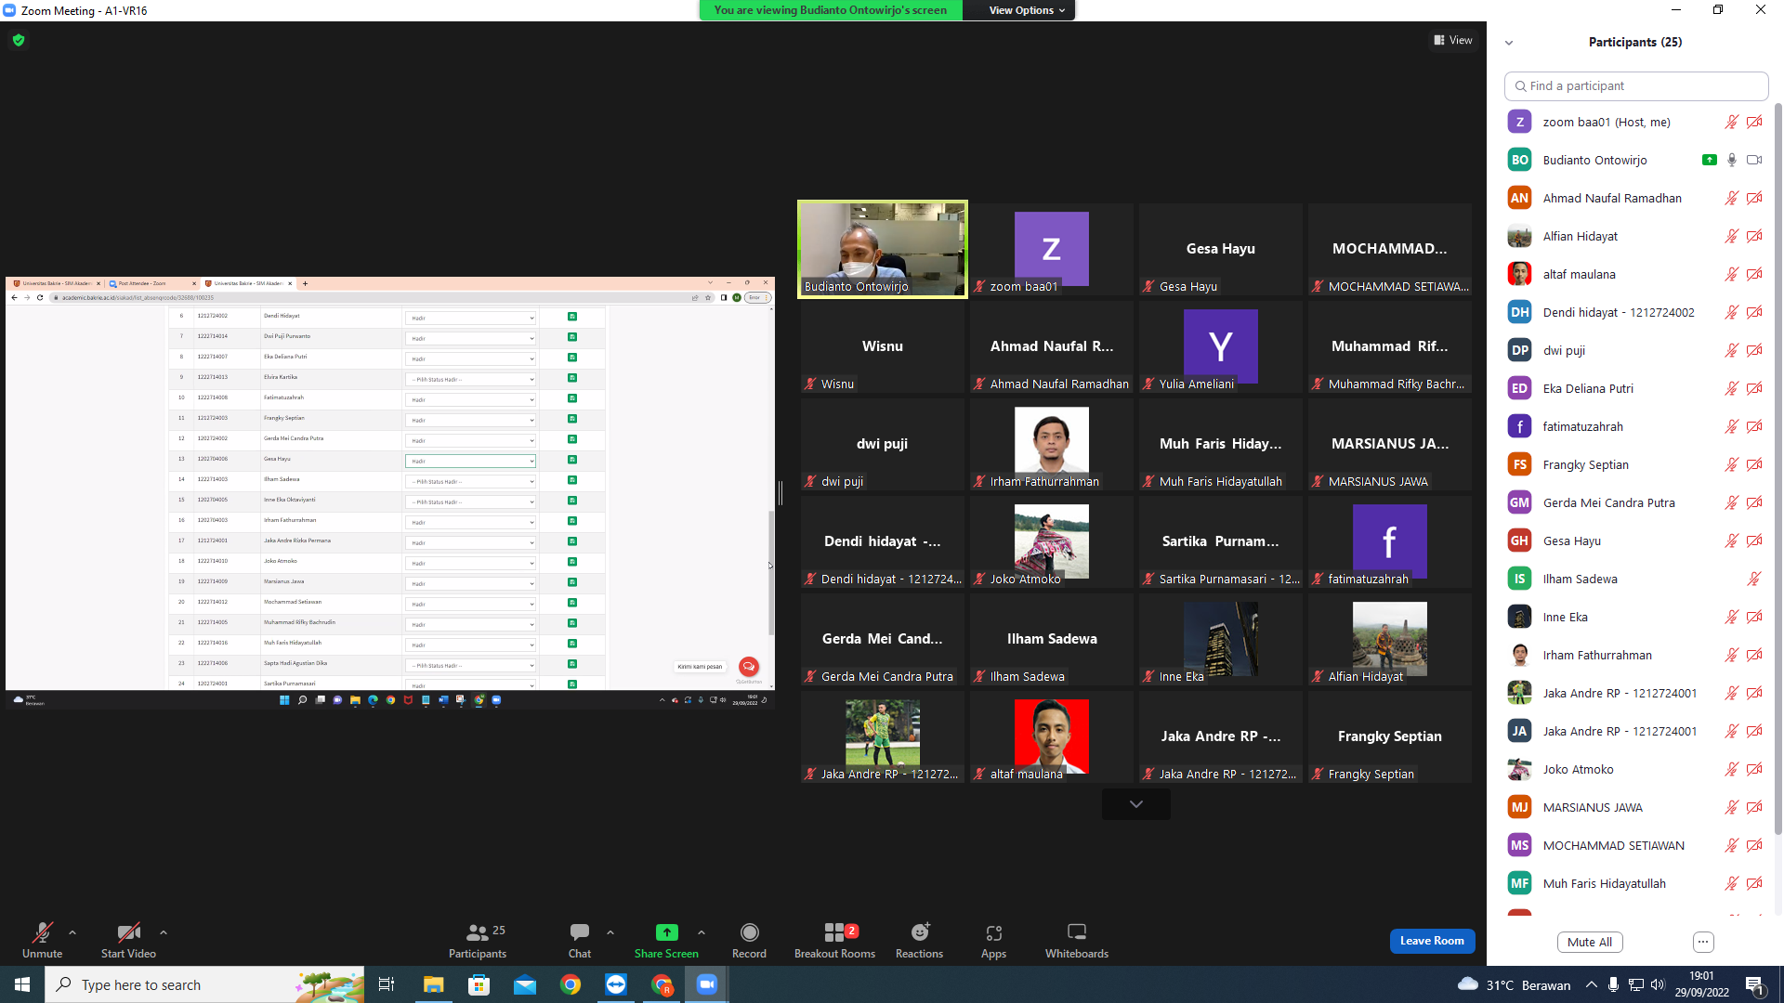The height and width of the screenshot is (1003, 1784).
Task: Click the participants list scrollbar
Action: pos(1778,469)
